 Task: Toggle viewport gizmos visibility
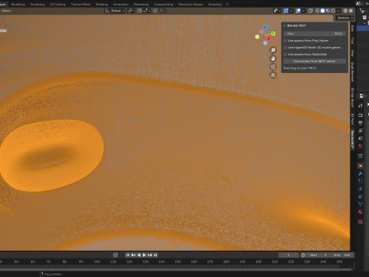click(286, 11)
